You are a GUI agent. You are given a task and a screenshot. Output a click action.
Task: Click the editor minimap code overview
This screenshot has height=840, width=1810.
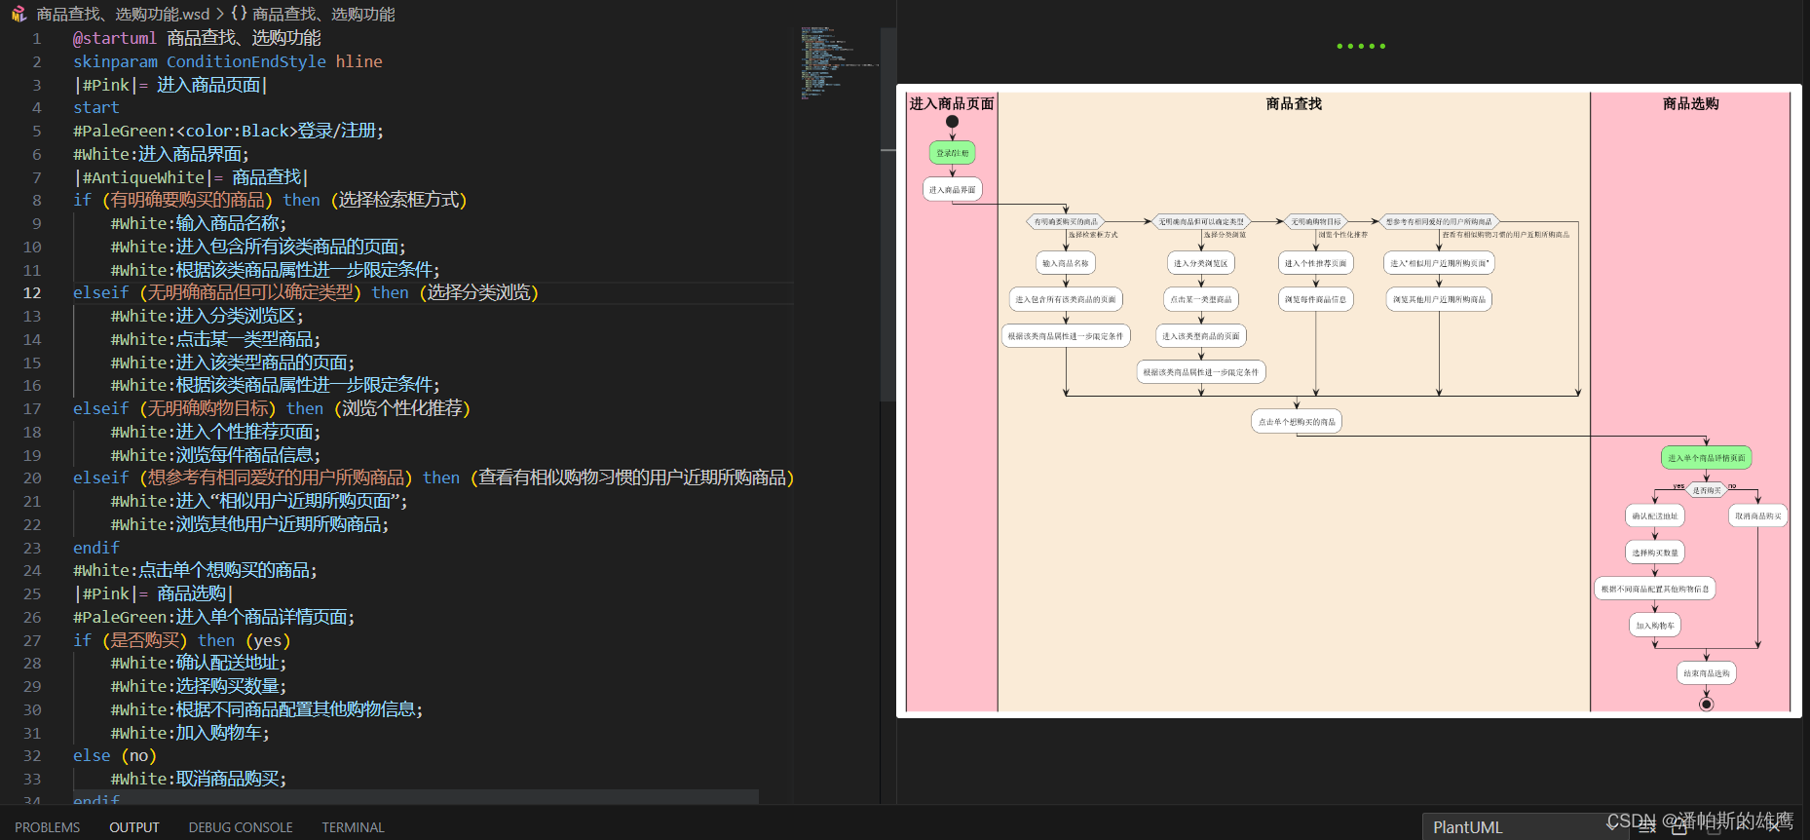click(x=838, y=63)
